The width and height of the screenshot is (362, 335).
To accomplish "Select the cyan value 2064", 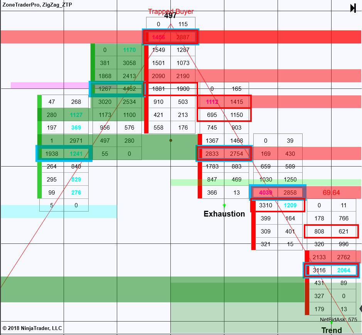I will point(343,270).
